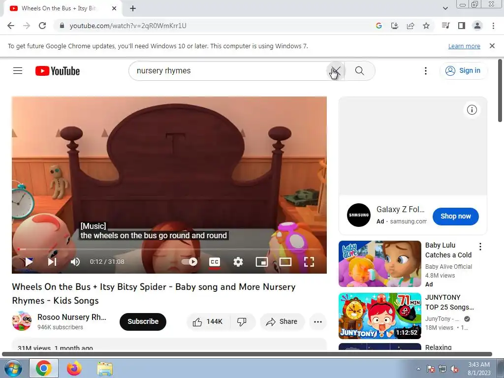This screenshot has height=378, width=504.
Task: Reload the page
Action: (42, 26)
